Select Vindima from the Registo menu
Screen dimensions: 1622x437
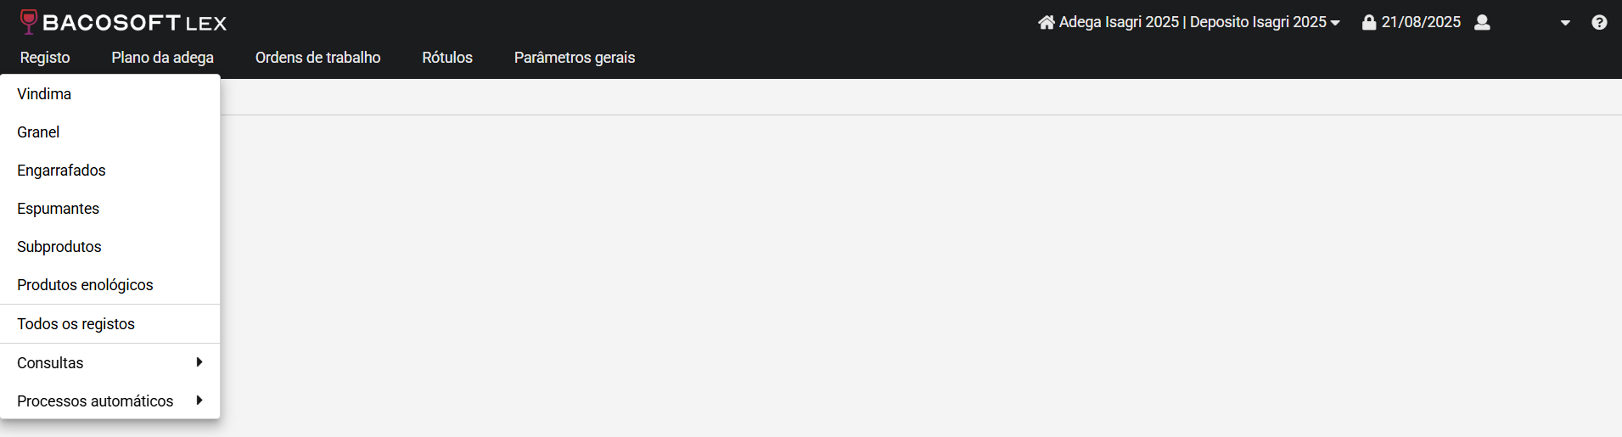(x=110, y=94)
